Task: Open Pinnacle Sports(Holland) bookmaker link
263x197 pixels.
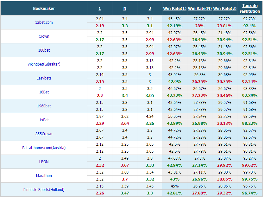Action: point(44,189)
